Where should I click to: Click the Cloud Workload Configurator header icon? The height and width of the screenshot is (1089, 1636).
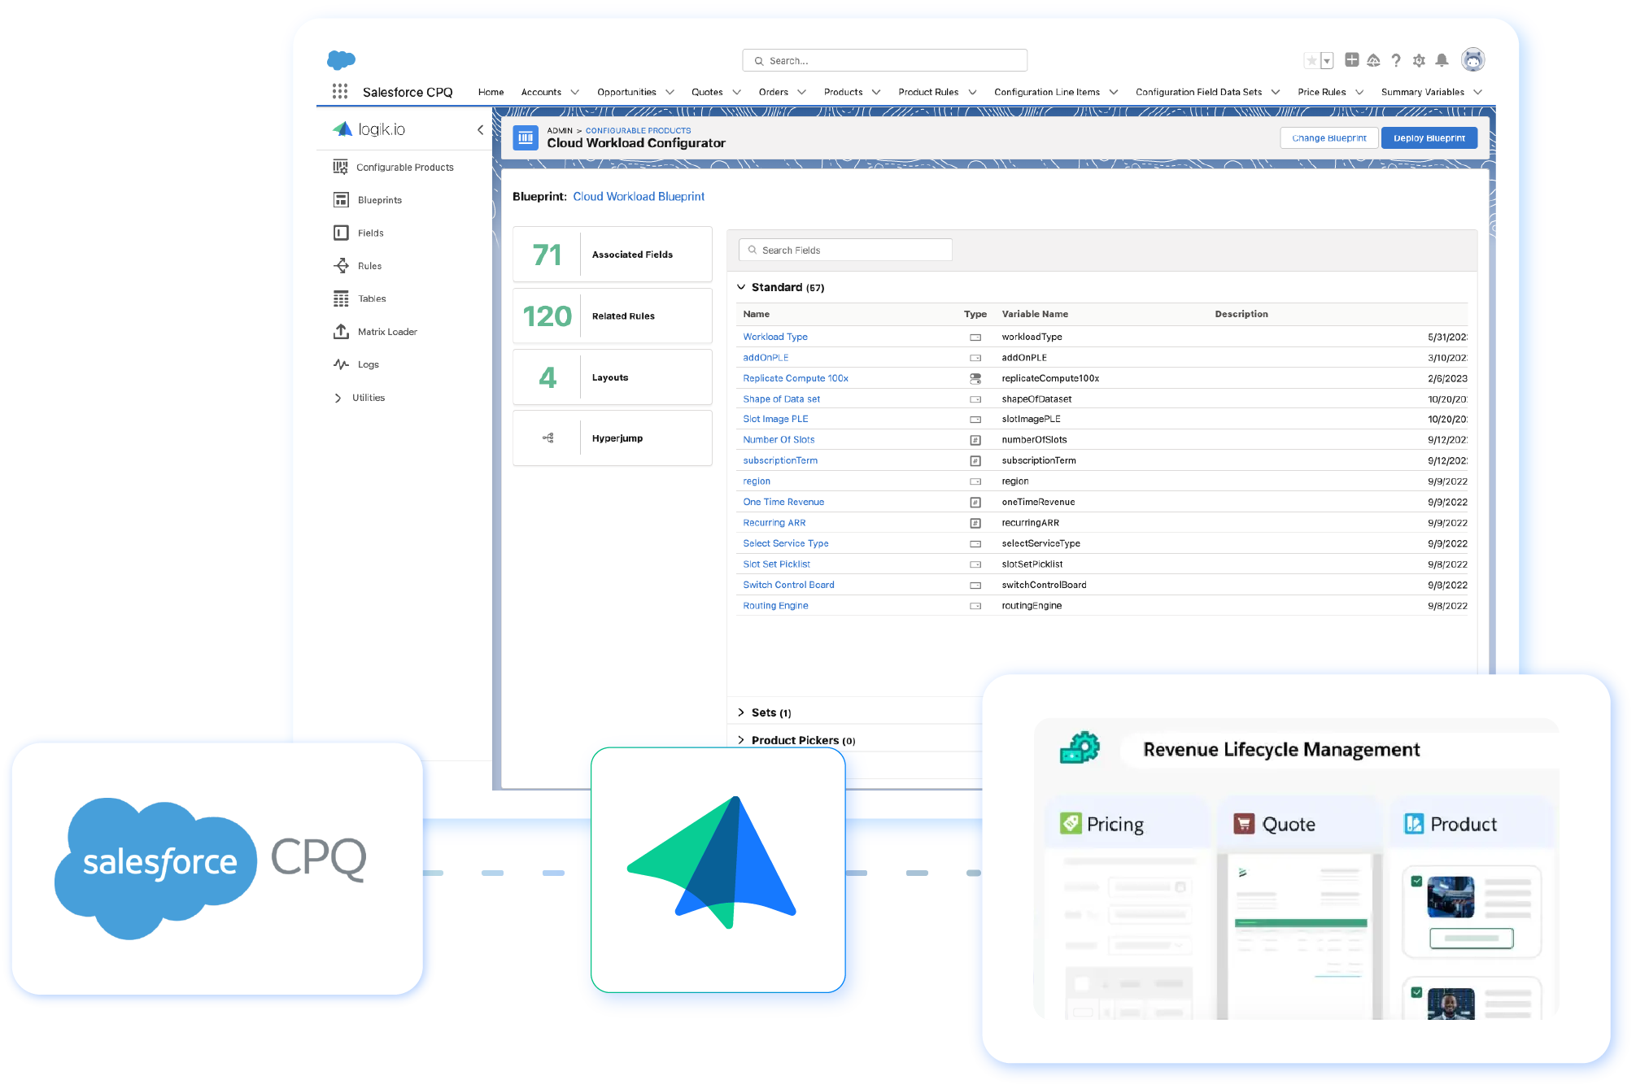tap(526, 137)
